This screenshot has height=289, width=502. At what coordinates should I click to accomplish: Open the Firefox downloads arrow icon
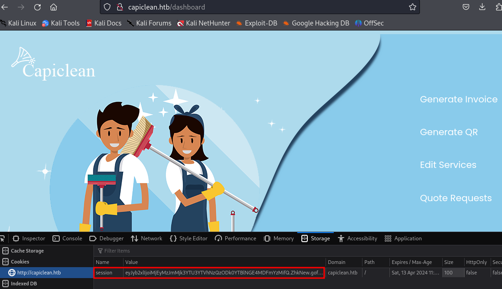click(482, 7)
